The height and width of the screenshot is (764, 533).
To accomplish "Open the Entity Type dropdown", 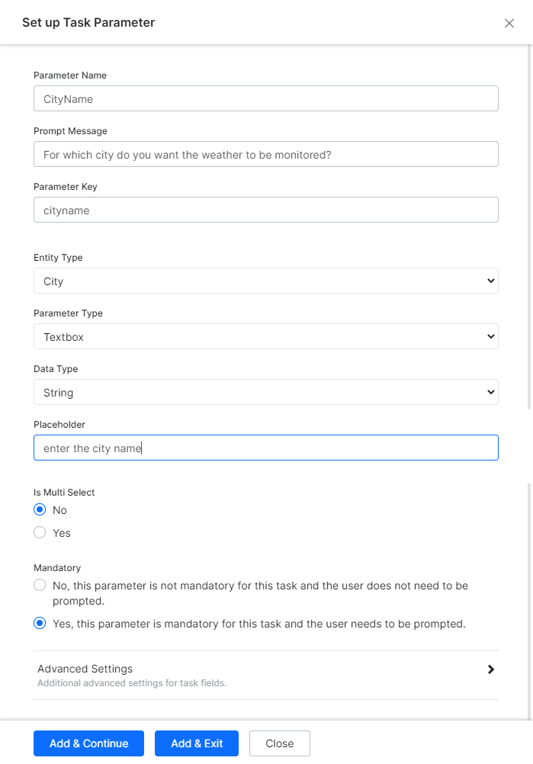I will (x=265, y=281).
